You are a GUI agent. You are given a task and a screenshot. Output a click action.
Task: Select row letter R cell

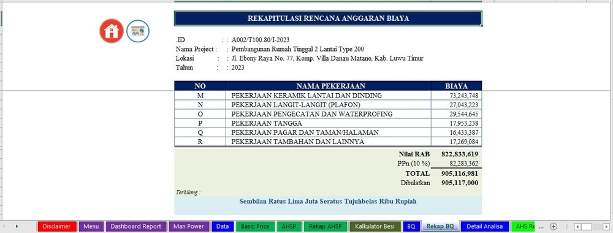point(200,142)
